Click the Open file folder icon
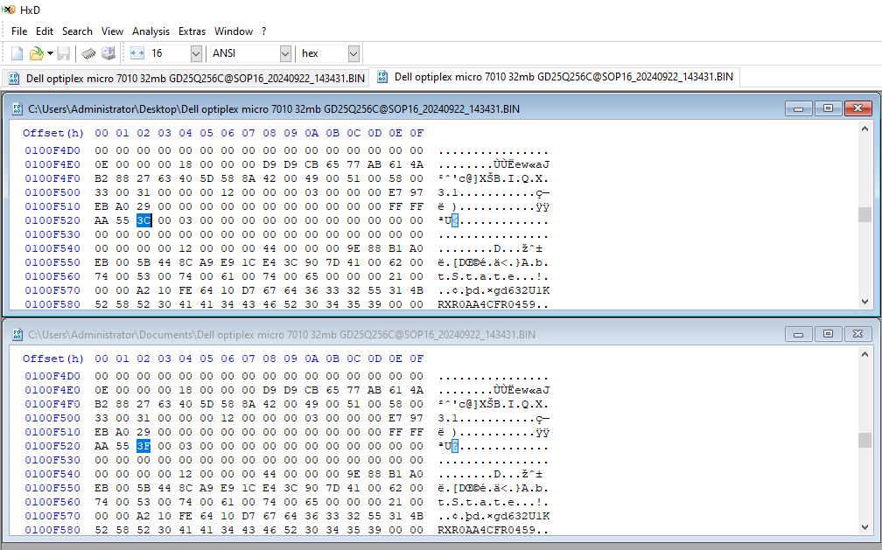 [36, 53]
